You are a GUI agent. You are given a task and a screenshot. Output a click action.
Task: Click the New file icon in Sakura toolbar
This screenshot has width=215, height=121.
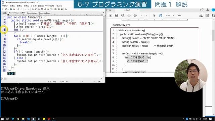3,9
